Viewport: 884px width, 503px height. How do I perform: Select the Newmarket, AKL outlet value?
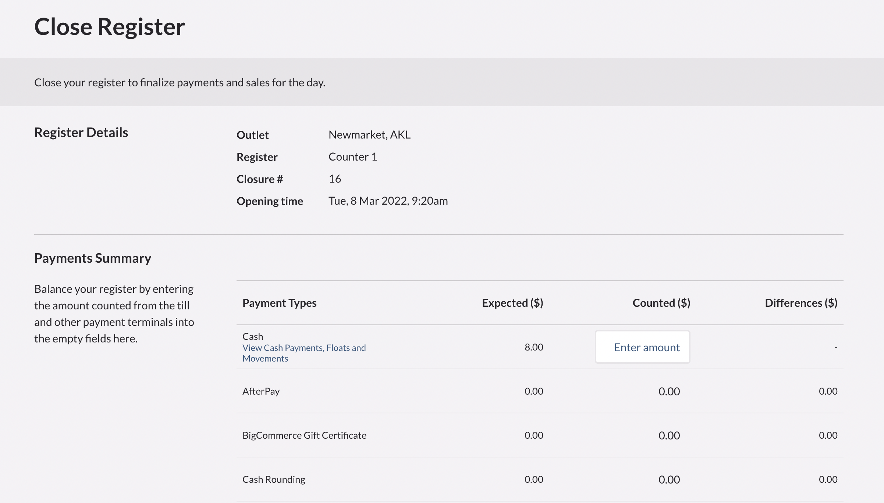(369, 135)
